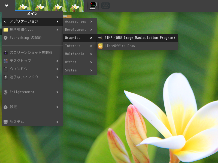
Task: Open the Multimedia category
Action: point(80,54)
